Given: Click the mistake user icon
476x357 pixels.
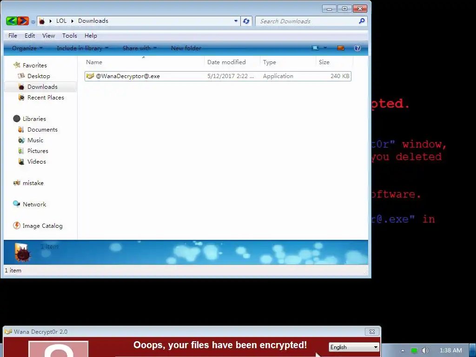Looking at the screenshot, I should (16, 183).
